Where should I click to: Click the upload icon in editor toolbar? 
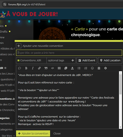(72, 68)
